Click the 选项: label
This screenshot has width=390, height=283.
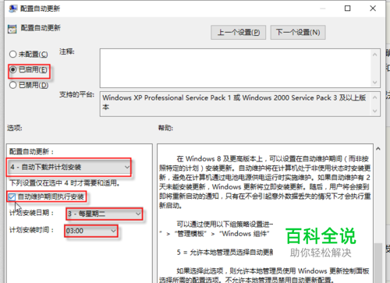(15, 128)
